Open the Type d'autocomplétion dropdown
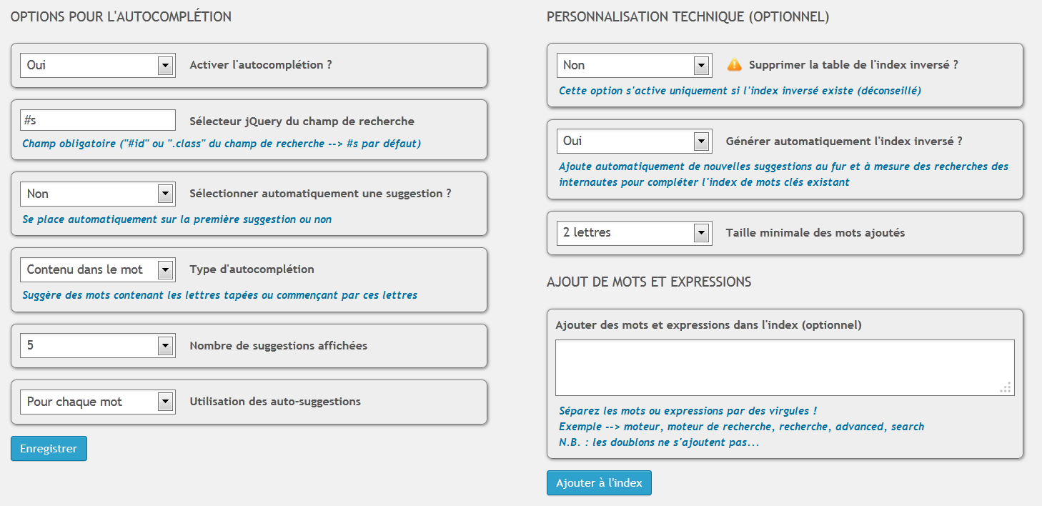 pos(97,269)
